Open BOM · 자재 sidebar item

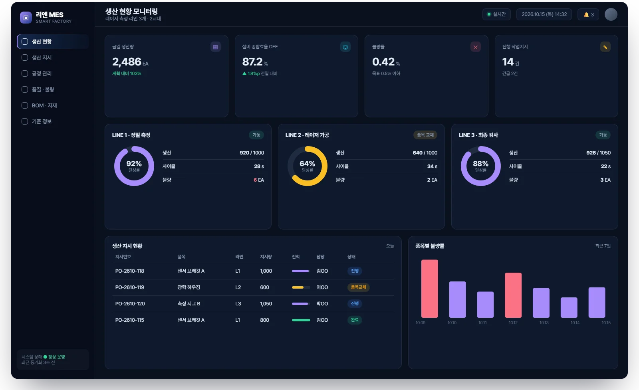[x=53, y=105]
